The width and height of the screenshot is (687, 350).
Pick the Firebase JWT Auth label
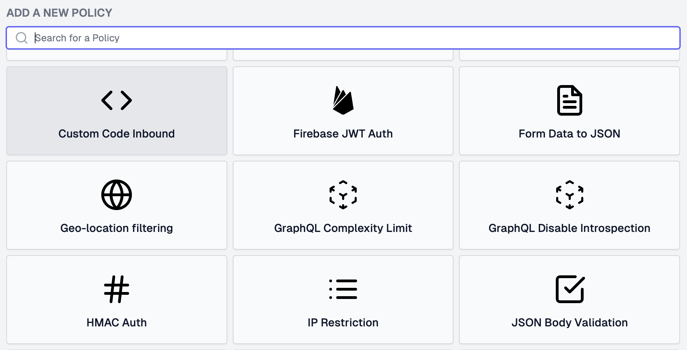click(343, 134)
